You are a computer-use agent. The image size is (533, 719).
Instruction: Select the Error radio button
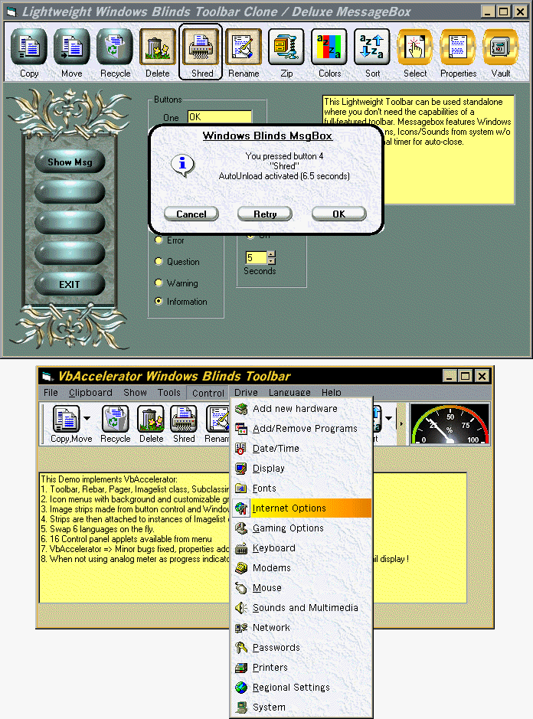[159, 240]
